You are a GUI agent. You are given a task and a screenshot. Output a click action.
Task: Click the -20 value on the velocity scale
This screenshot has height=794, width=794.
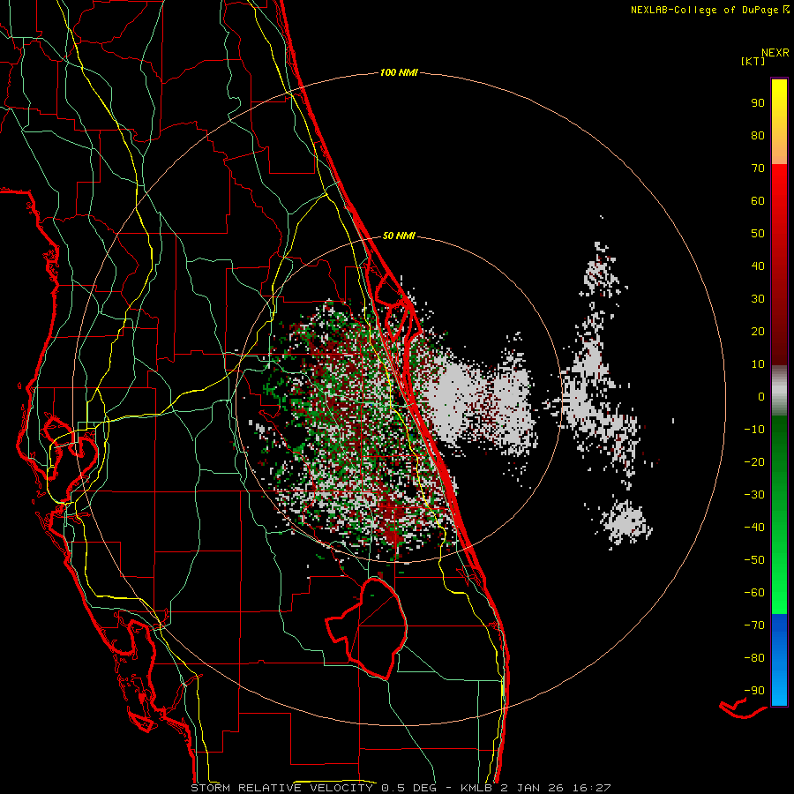[754, 461]
